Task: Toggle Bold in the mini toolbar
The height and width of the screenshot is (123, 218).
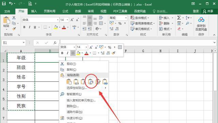Action: (62, 53)
